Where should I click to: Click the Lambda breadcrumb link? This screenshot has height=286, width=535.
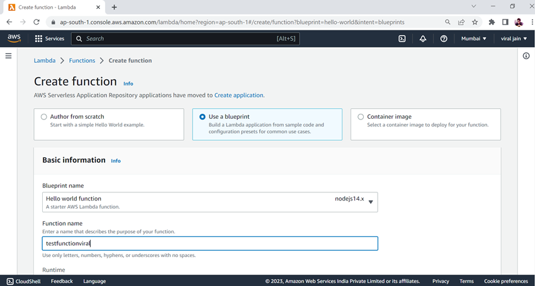[x=44, y=60]
